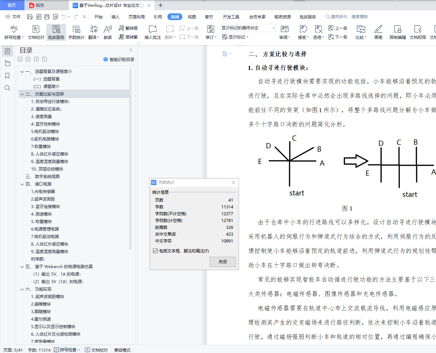Viewport: 436px width, 353px height.
Task: Click the 文档校对 proofreading icon
Action: (36, 32)
